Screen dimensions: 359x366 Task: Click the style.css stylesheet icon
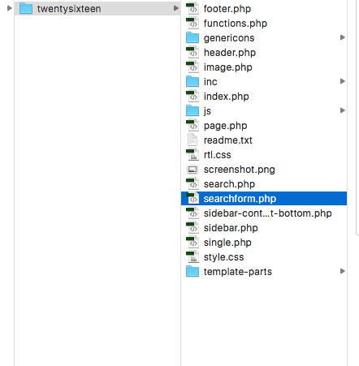coord(192,256)
